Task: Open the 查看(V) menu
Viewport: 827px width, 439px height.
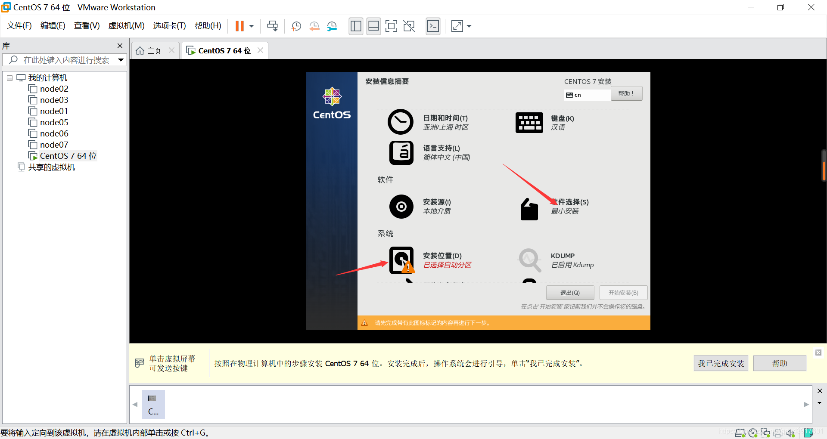Action: 87,26
